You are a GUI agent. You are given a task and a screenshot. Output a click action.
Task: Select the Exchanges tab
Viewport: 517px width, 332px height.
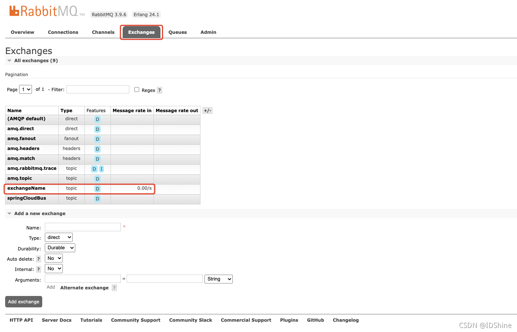(141, 32)
